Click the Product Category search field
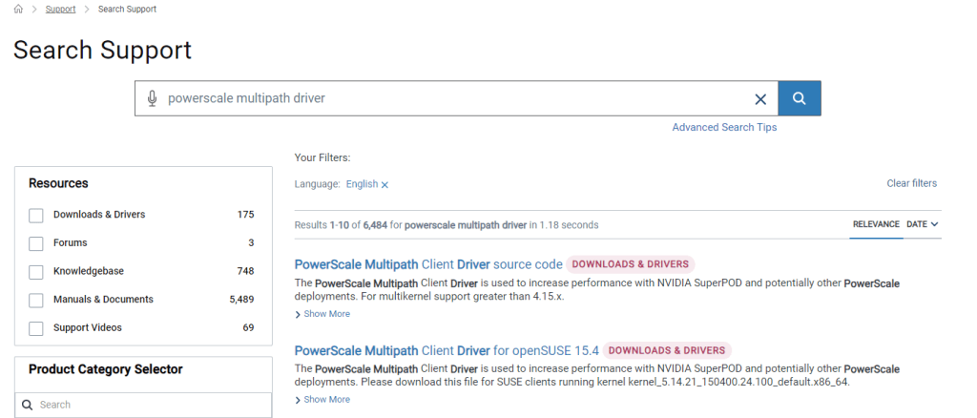 [x=143, y=405]
